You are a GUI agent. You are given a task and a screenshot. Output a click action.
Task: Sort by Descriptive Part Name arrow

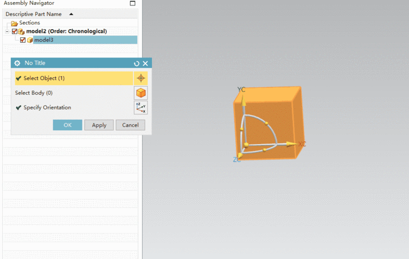pyautogui.click(x=71, y=14)
